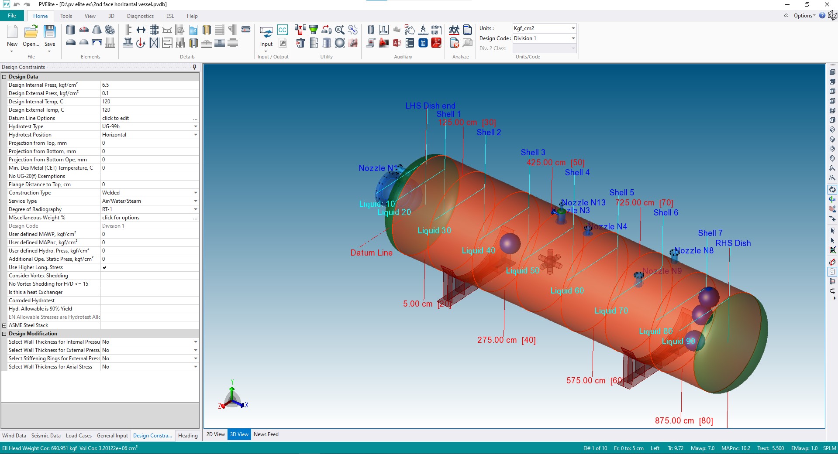This screenshot has width=838, height=454.
Task: Open the Diagnostics ribbon tab
Action: pos(140,16)
